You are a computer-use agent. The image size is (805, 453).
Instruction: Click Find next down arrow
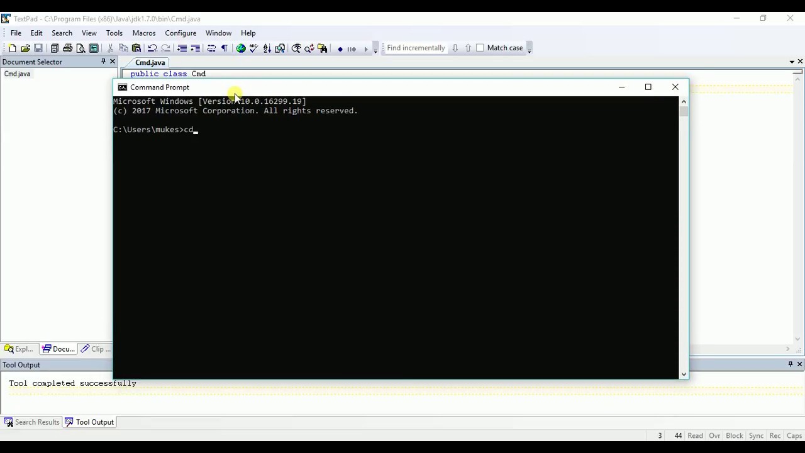pos(455,48)
